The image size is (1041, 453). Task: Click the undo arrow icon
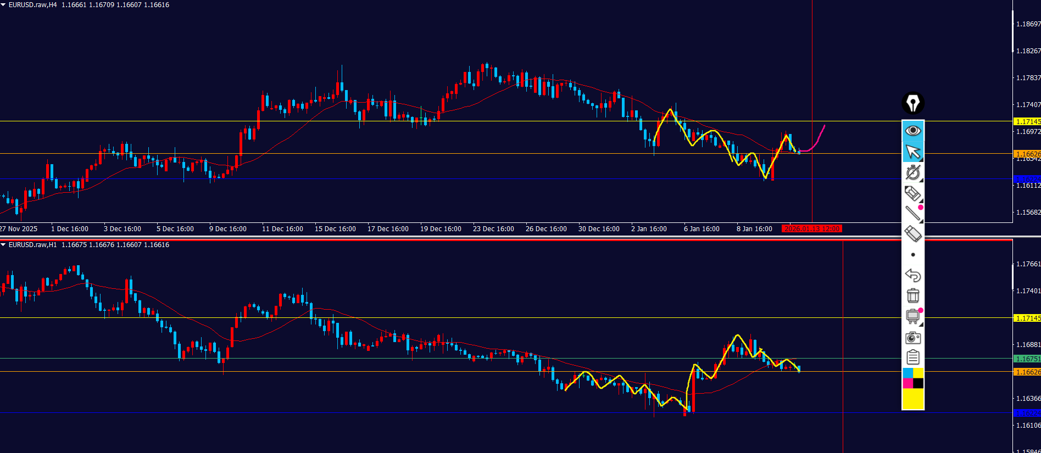coord(913,275)
